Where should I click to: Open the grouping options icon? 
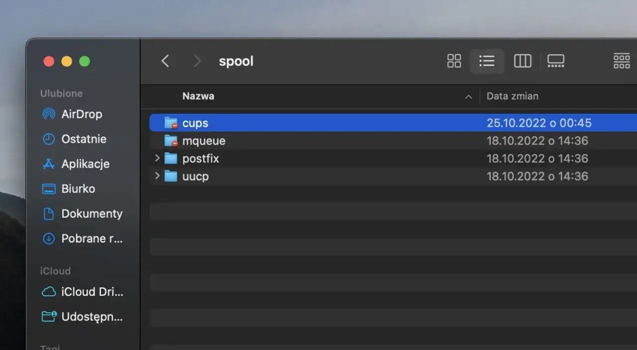coord(622,61)
